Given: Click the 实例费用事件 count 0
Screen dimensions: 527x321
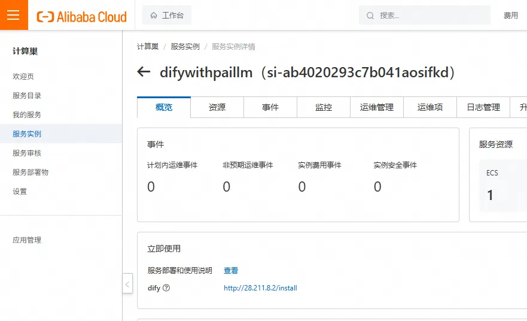Looking at the screenshot, I should point(302,187).
